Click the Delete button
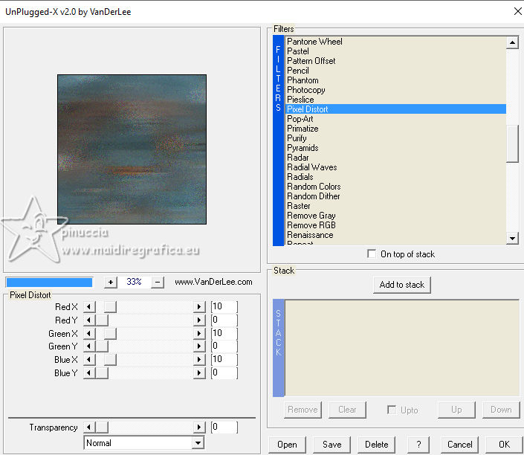Image resolution: width=524 pixels, height=455 pixels. [376, 445]
